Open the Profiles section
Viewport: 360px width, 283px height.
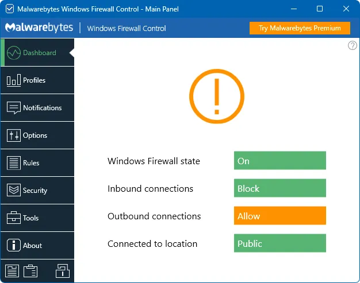[x=38, y=80]
